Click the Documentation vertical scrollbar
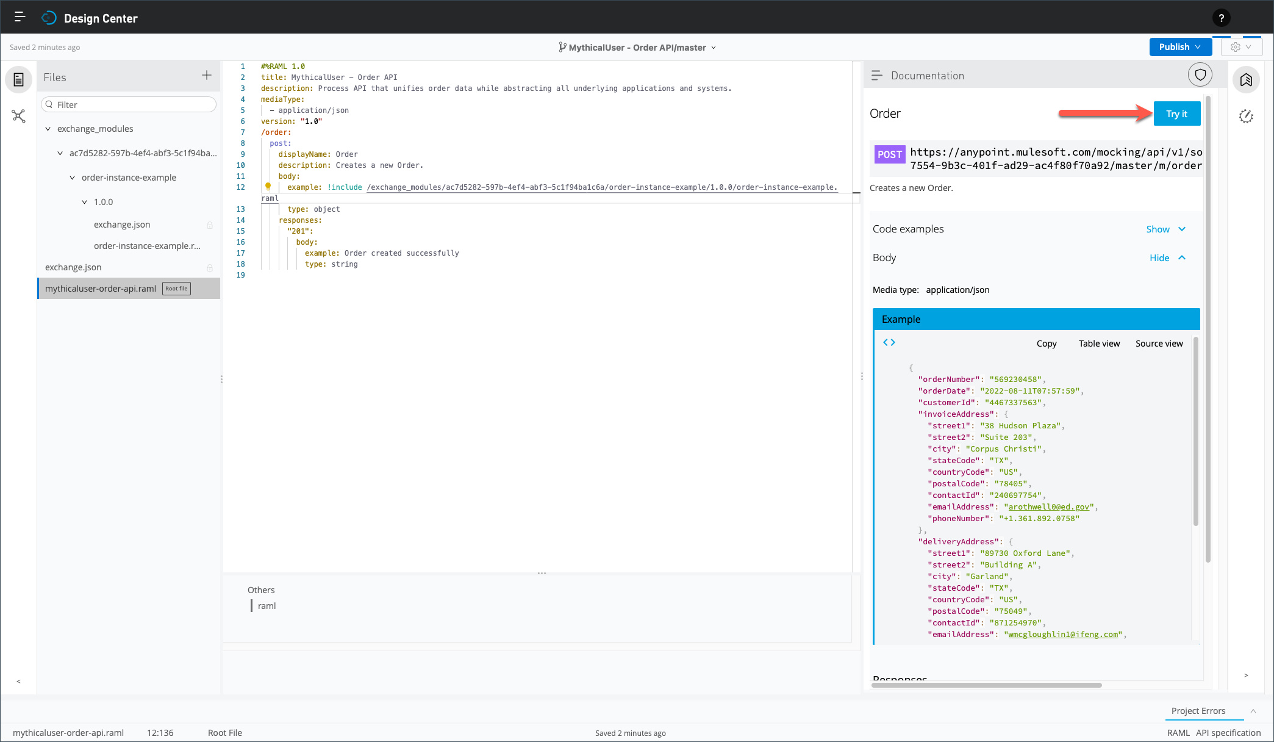This screenshot has height=742, width=1274. (1208, 328)
